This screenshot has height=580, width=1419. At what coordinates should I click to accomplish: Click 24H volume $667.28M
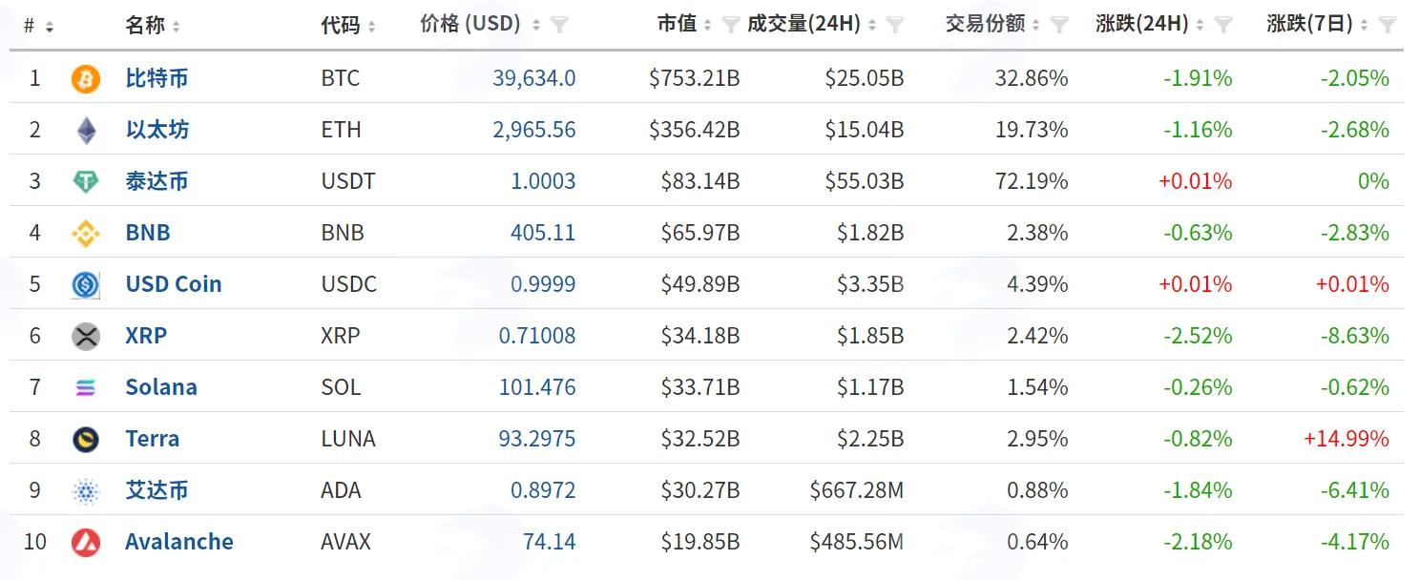(x=857, y=490)
